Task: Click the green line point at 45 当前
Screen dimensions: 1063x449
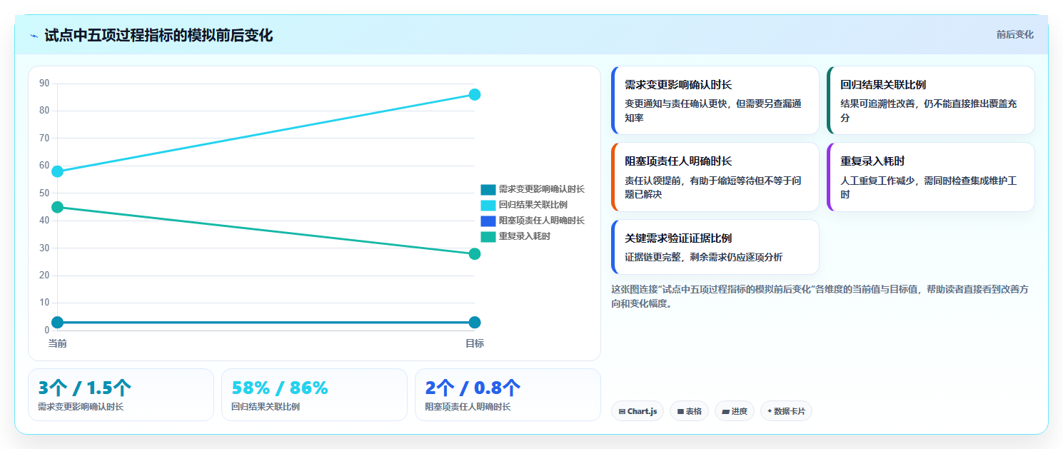Action: 58,207
